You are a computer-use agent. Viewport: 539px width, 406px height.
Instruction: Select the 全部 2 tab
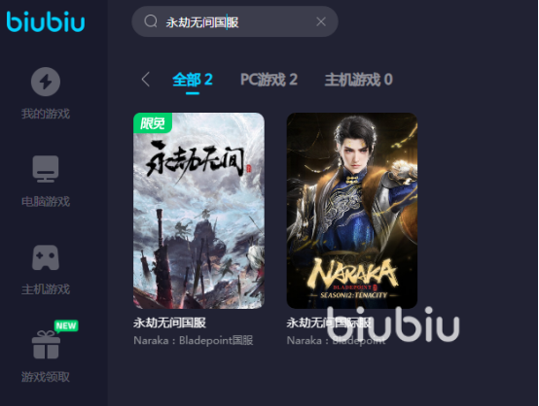193,80
